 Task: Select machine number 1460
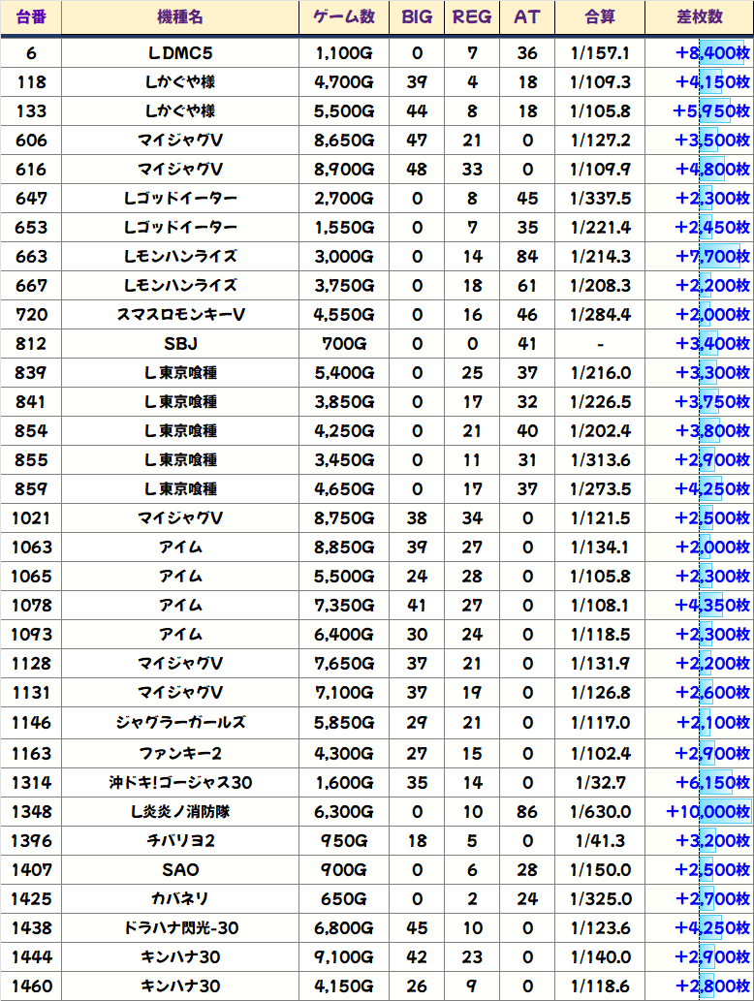[x=31, y=985]
